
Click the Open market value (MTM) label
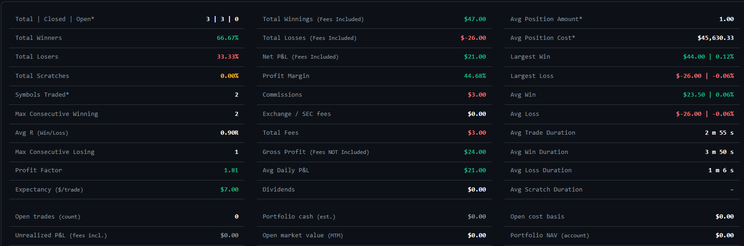(x=303, y=235)
